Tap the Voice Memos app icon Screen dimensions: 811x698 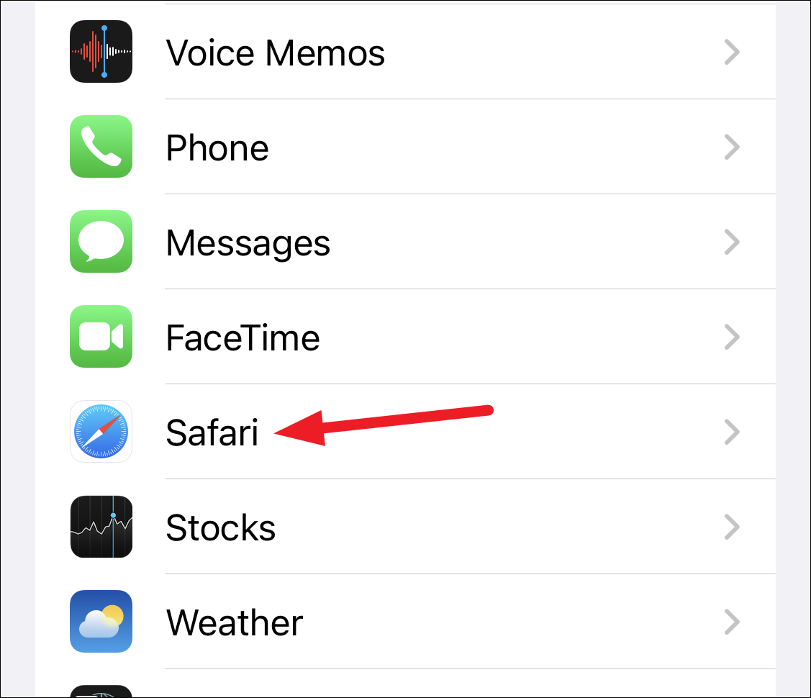click(x=101, y=52)
